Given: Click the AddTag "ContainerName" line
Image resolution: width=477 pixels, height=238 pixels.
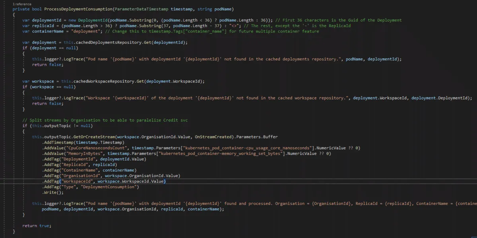Looking at the screenshot, I should 89,170.
